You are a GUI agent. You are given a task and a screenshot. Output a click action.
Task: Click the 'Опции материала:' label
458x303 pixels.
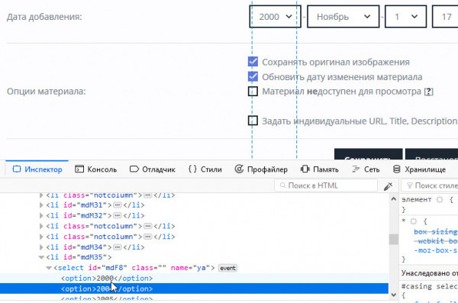(46, 92)
